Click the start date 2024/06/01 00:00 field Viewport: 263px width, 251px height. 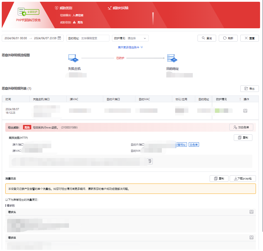(16, 38)
